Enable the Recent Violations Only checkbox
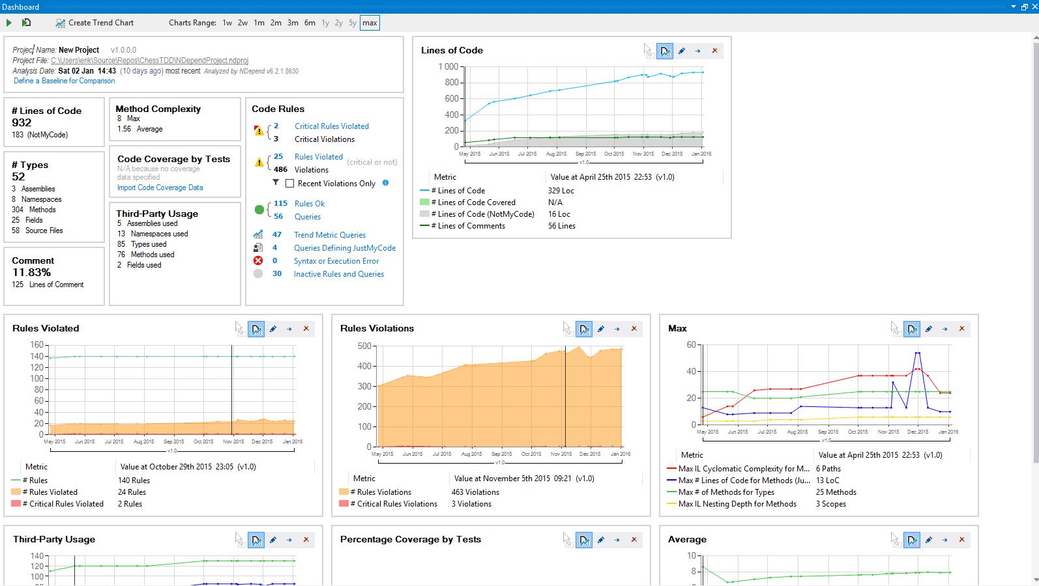The height and width of the screenshot is (586, 1039). tap(290, 184)
